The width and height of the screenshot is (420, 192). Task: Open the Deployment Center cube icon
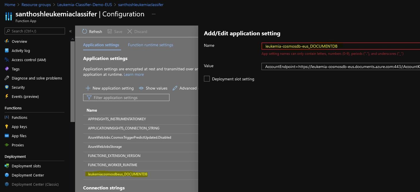pyautogui.click(x=7, y=175)
